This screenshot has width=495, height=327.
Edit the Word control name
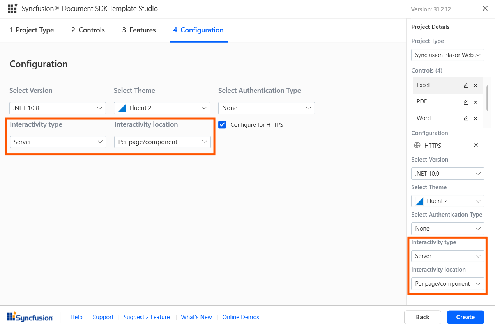point(465,118)
